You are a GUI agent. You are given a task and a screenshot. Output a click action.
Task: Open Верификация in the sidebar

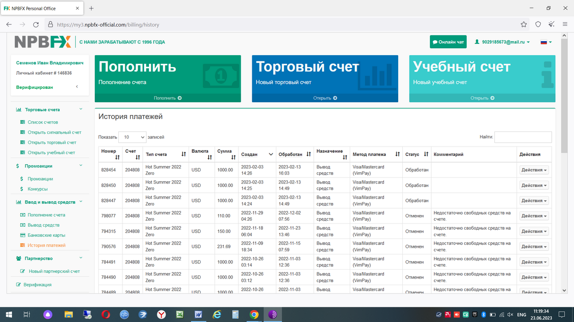[37, 285]
